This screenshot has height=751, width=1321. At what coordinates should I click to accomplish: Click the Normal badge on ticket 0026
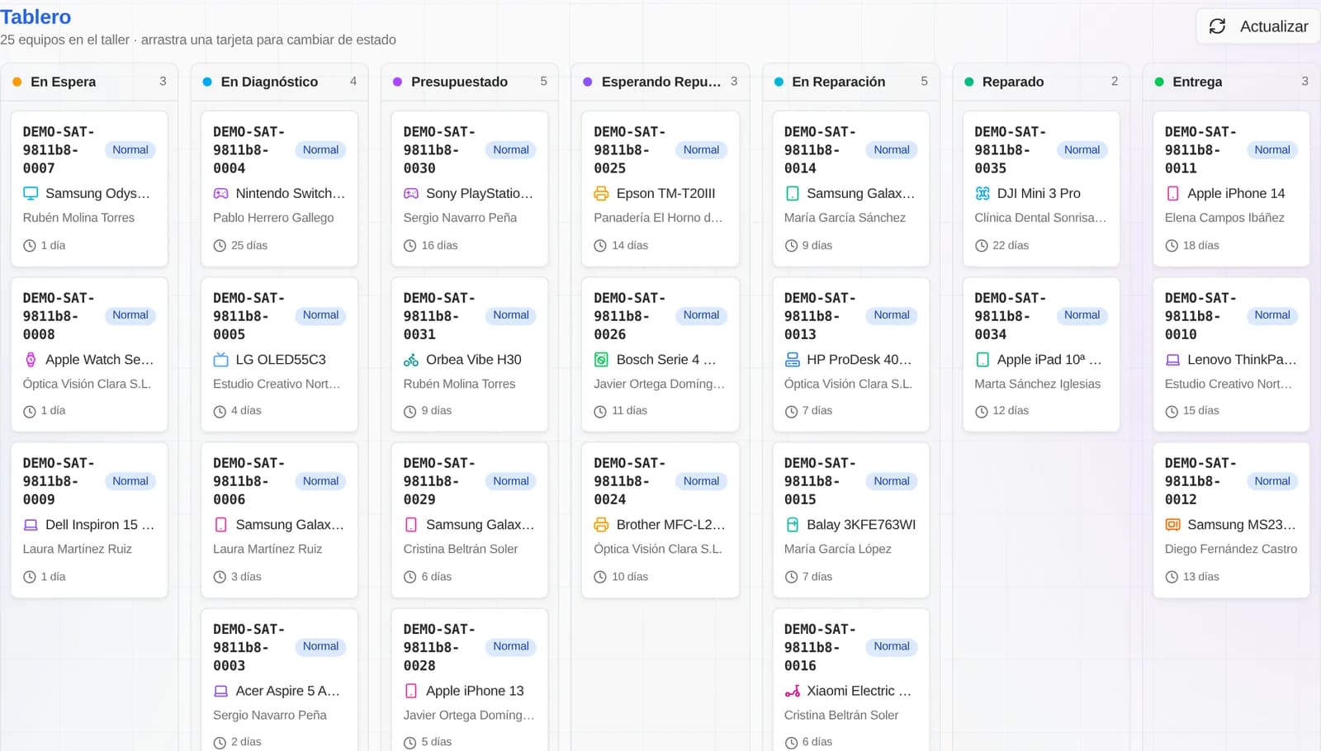(701, 315)
